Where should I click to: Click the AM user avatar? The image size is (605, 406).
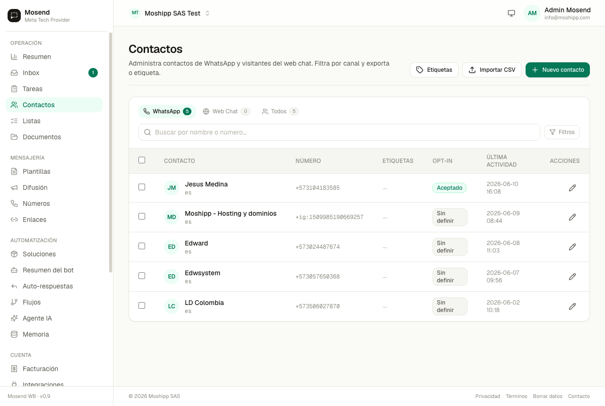click(x=532, y=13)
